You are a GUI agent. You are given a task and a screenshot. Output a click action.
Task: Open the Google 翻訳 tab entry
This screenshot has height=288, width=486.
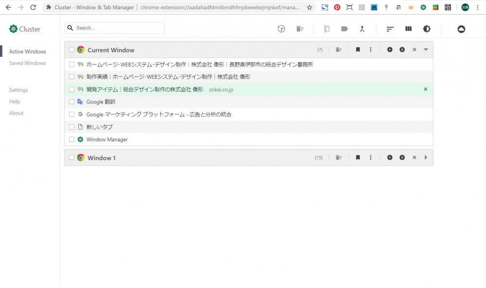[x=101, y=102]
